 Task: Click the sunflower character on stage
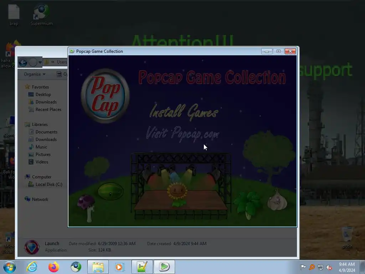pos(178,194)
